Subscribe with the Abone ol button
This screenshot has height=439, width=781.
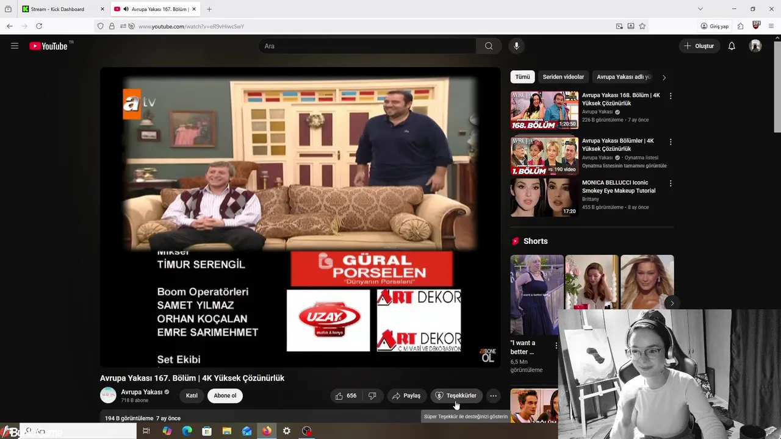tap(225, 396)
